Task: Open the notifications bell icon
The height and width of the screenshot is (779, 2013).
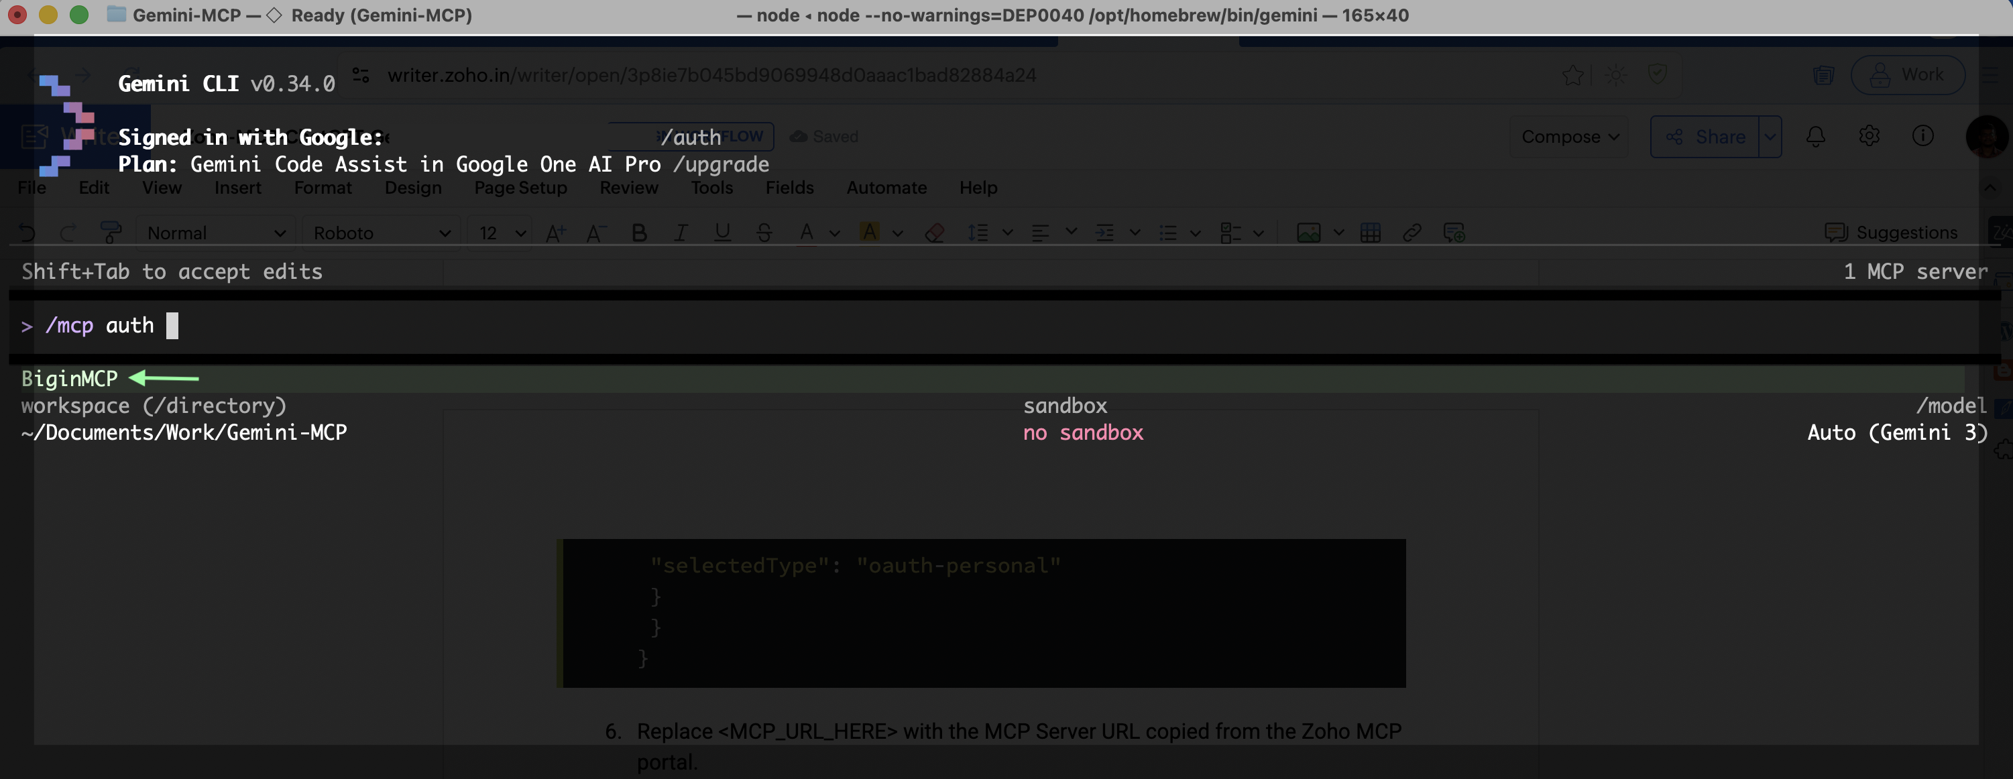Action: (1815, 137)
